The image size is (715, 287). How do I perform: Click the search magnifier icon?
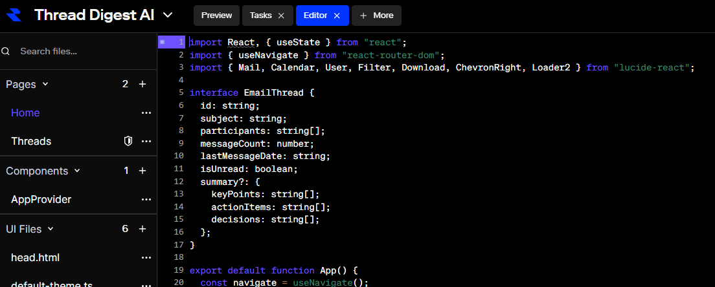[x=6, y=51]
